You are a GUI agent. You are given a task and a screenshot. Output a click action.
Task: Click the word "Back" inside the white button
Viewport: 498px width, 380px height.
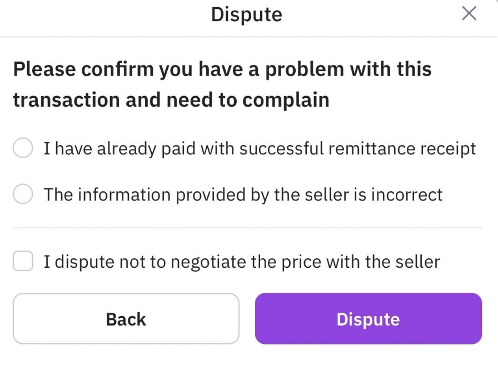click(126, 319)
